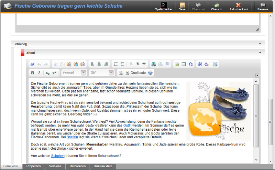The width and height of the screenshot is (275, 170).
Task: Toggle italic formatting
Action: 39,73
